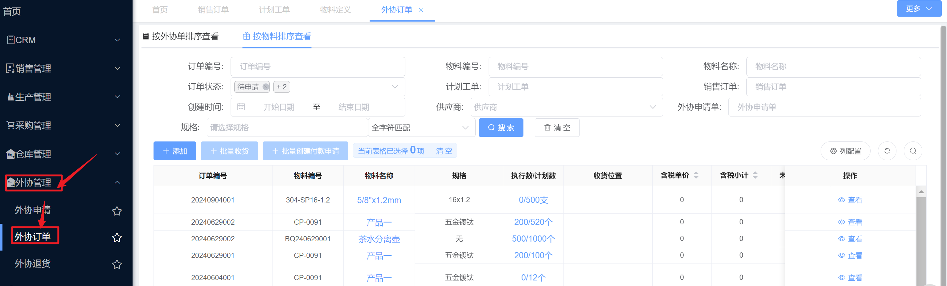Pick the 开始日期 start date field
947x286 pixels.
(279, 107)
